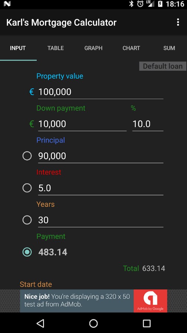The width and height of the screenshot is (187, 333).
Task: Tap the Property value input field
Action: click(x=101, y=92)
